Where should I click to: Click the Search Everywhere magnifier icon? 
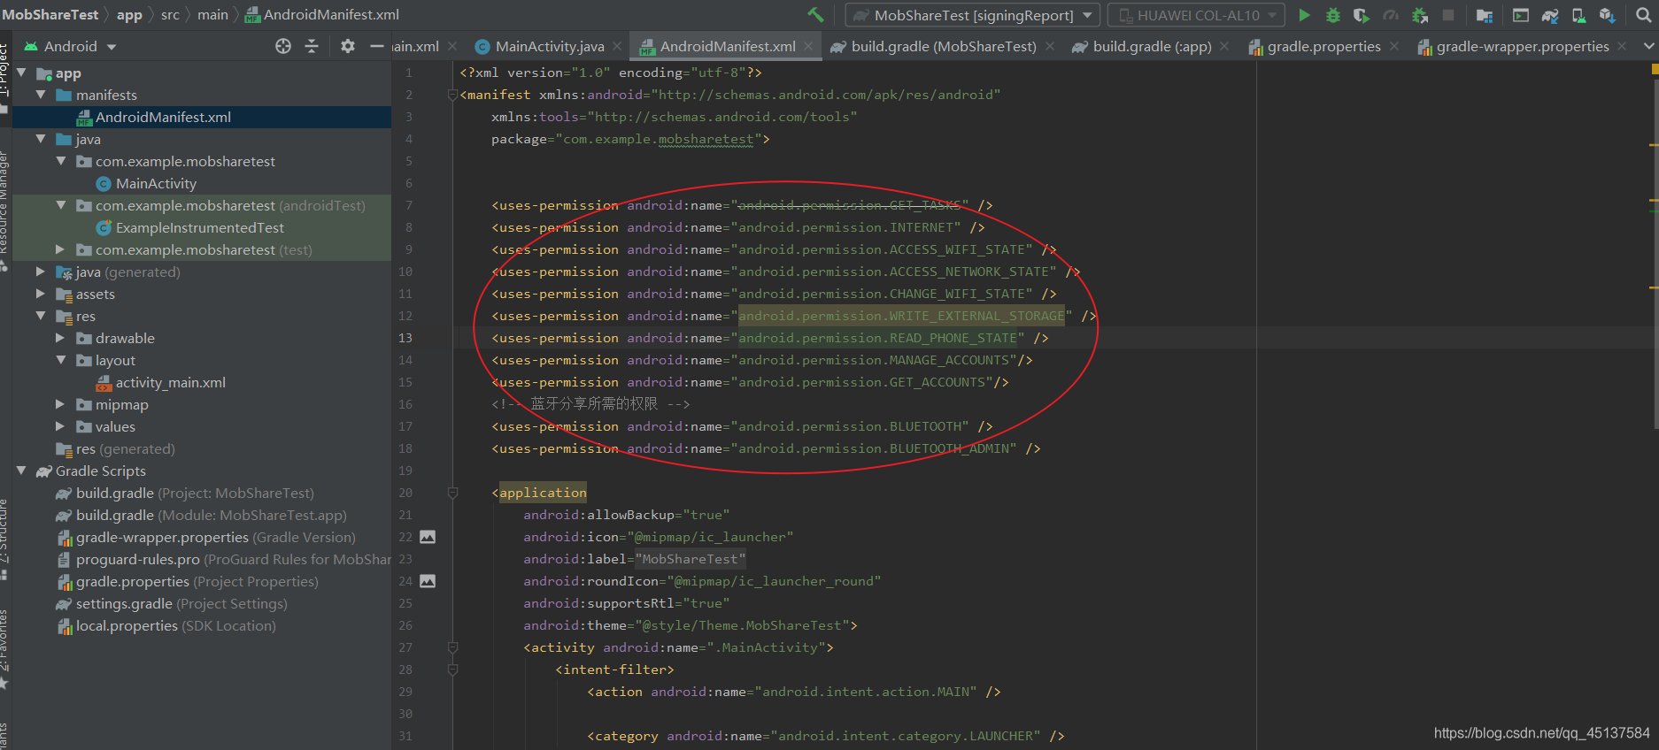click(1644, 15)
